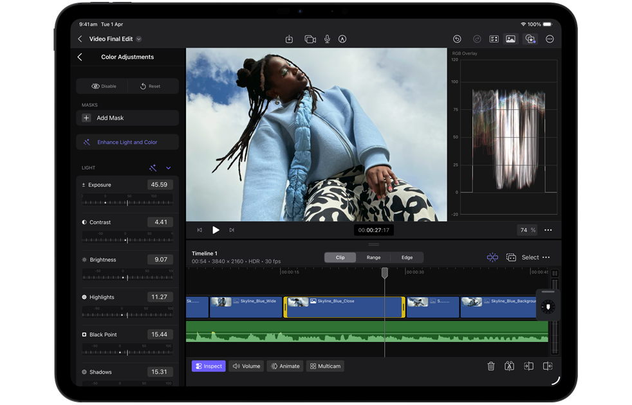This screenshot has width=632, height=405.
Task: Delete clip with the trash icon
Action: coord(491,366)
